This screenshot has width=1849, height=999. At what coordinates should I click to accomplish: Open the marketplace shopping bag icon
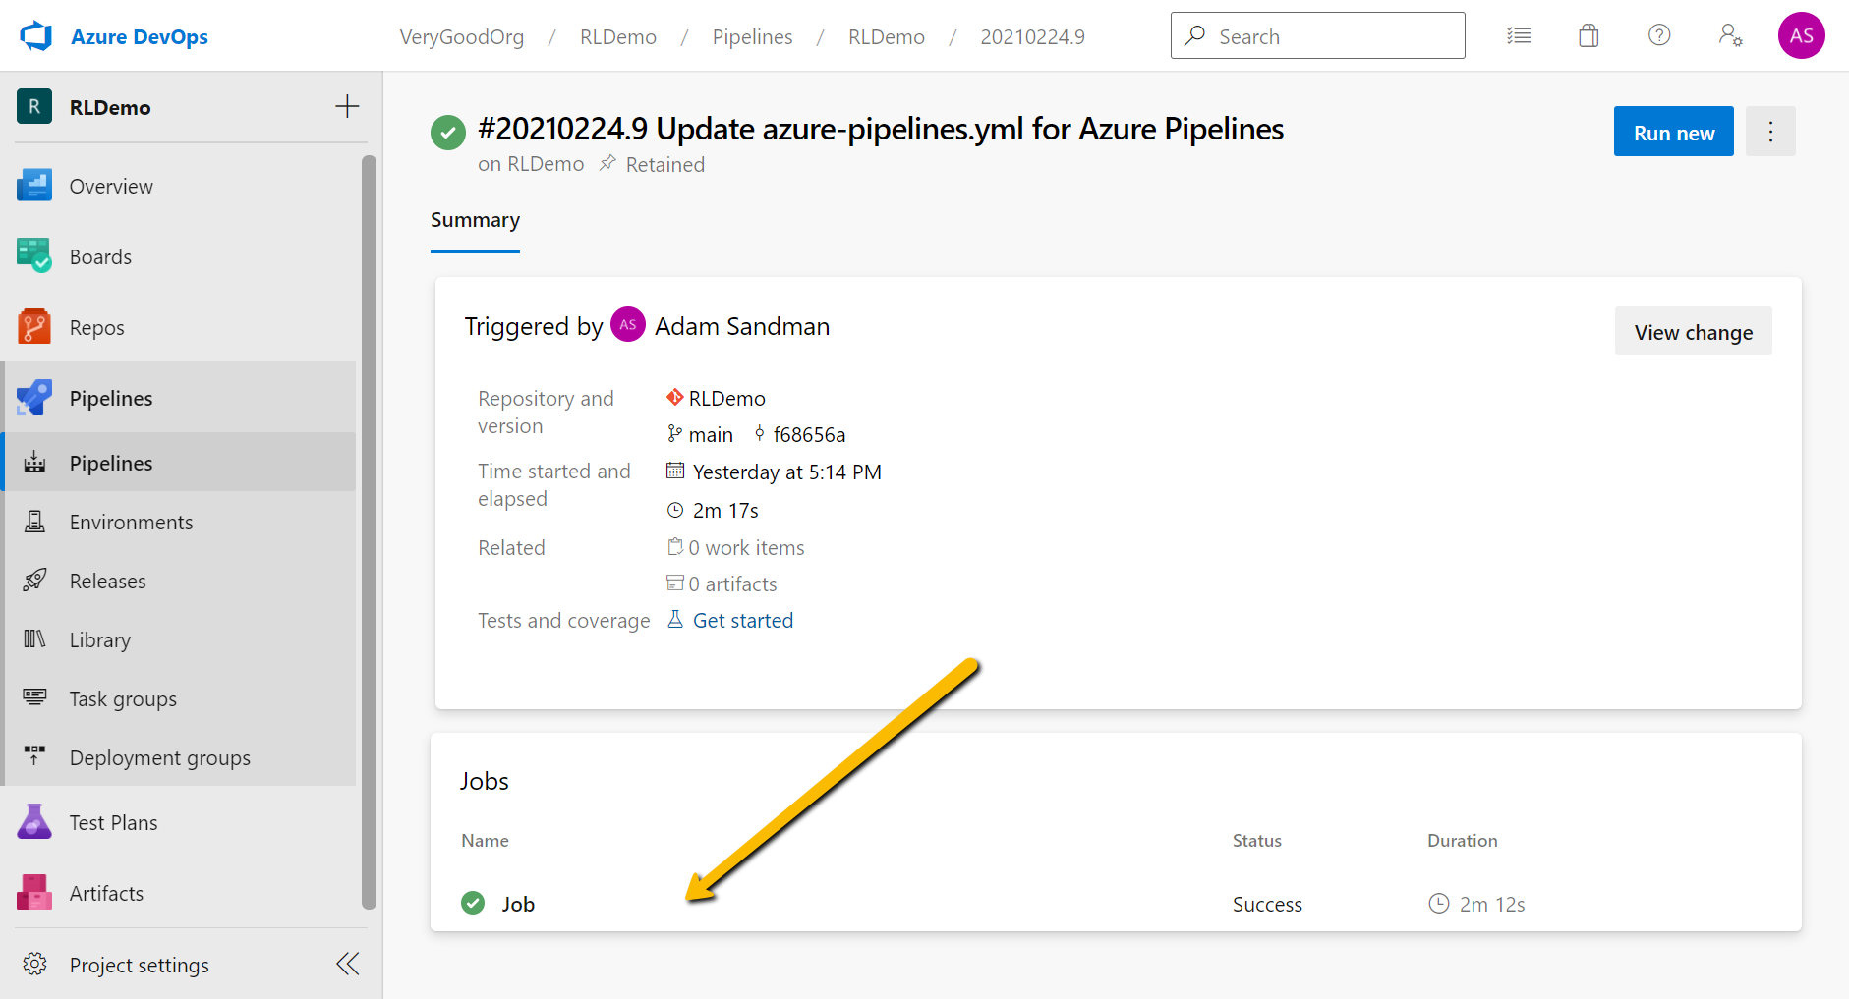[x=1589, y=36]
